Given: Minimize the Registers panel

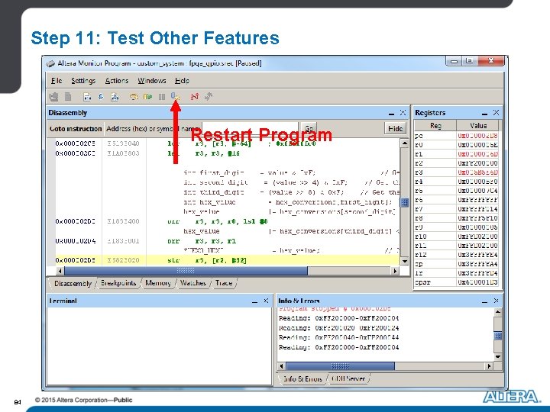Looking at the screenshot, I should 485,113.
